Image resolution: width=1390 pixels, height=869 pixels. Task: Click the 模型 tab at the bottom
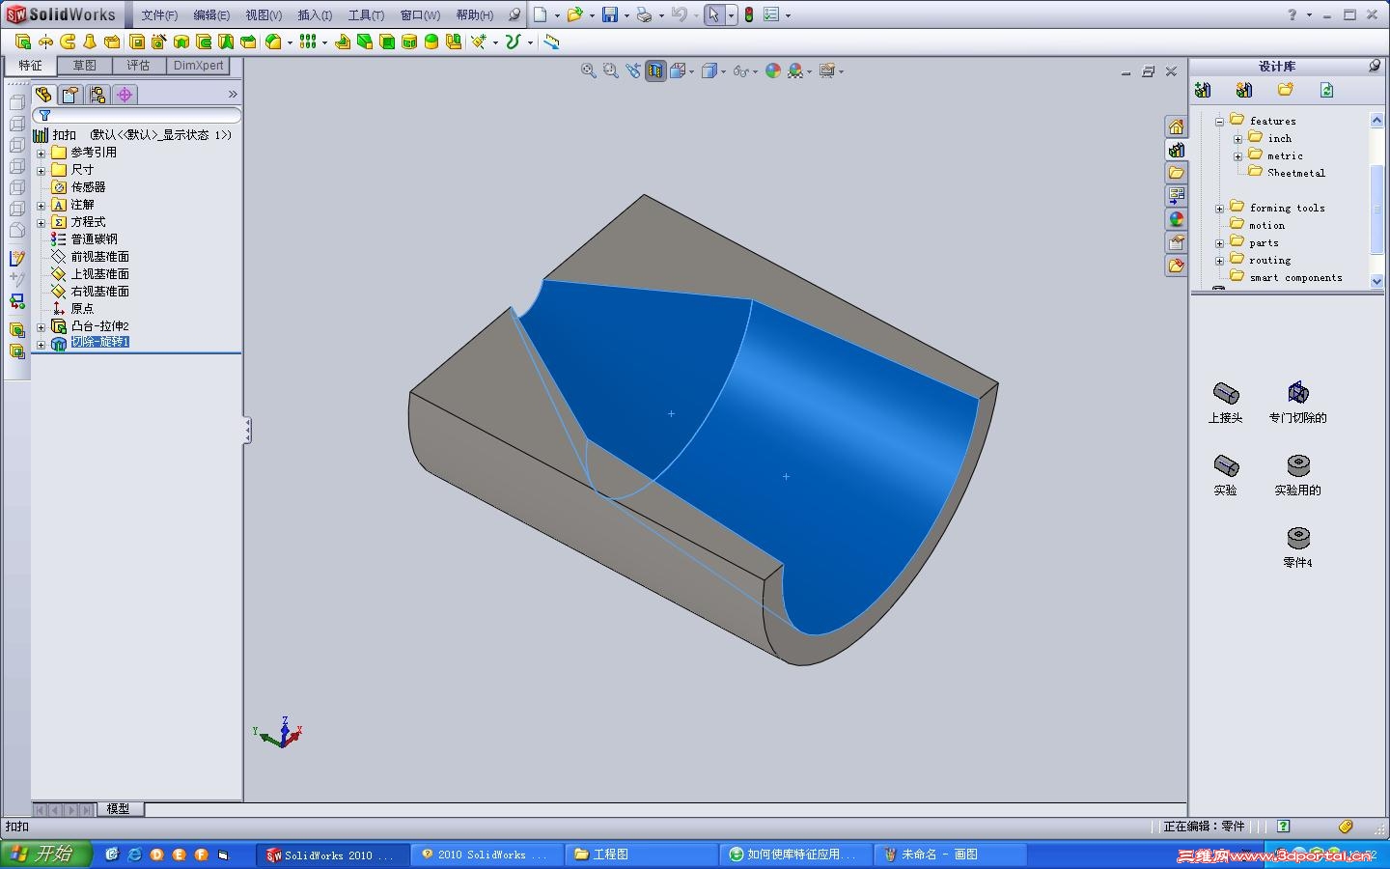118,809
